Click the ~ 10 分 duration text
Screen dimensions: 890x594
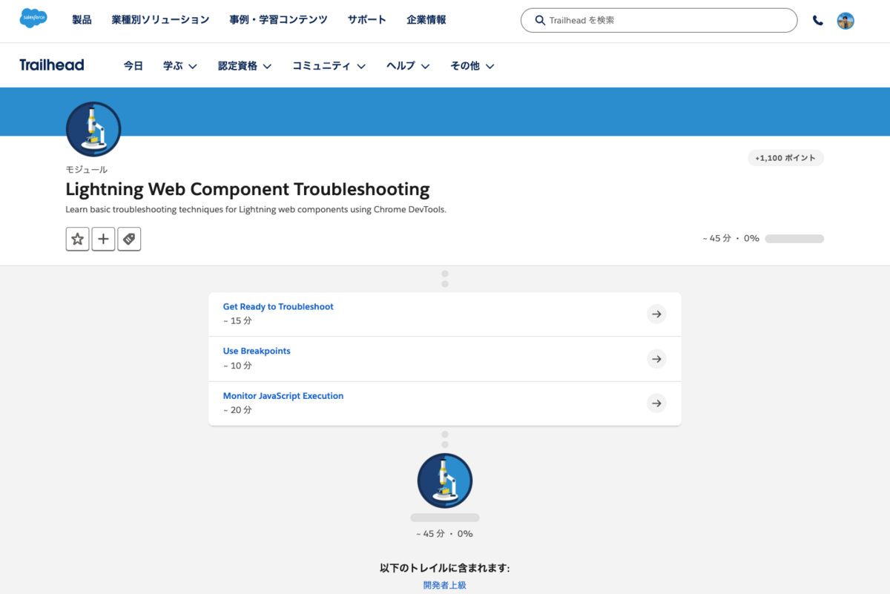point(237,366)
